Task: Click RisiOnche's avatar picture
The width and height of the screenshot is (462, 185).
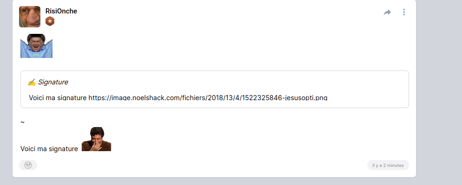Action: 30,17
